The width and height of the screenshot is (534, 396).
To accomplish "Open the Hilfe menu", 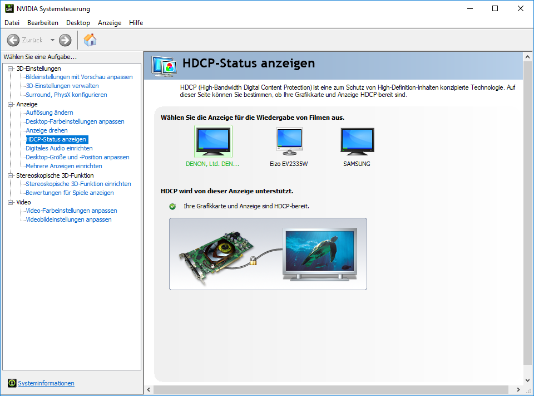I will click(x=136, y=23).
